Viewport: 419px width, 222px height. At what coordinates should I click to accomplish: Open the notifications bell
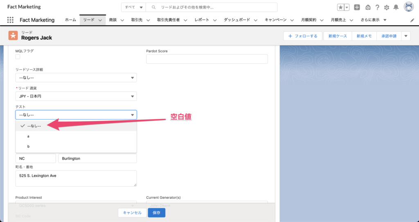396,7
